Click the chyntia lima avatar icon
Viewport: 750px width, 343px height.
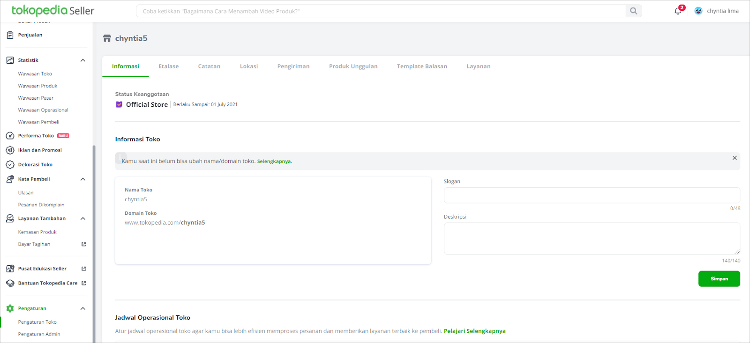tap(698, 11)
